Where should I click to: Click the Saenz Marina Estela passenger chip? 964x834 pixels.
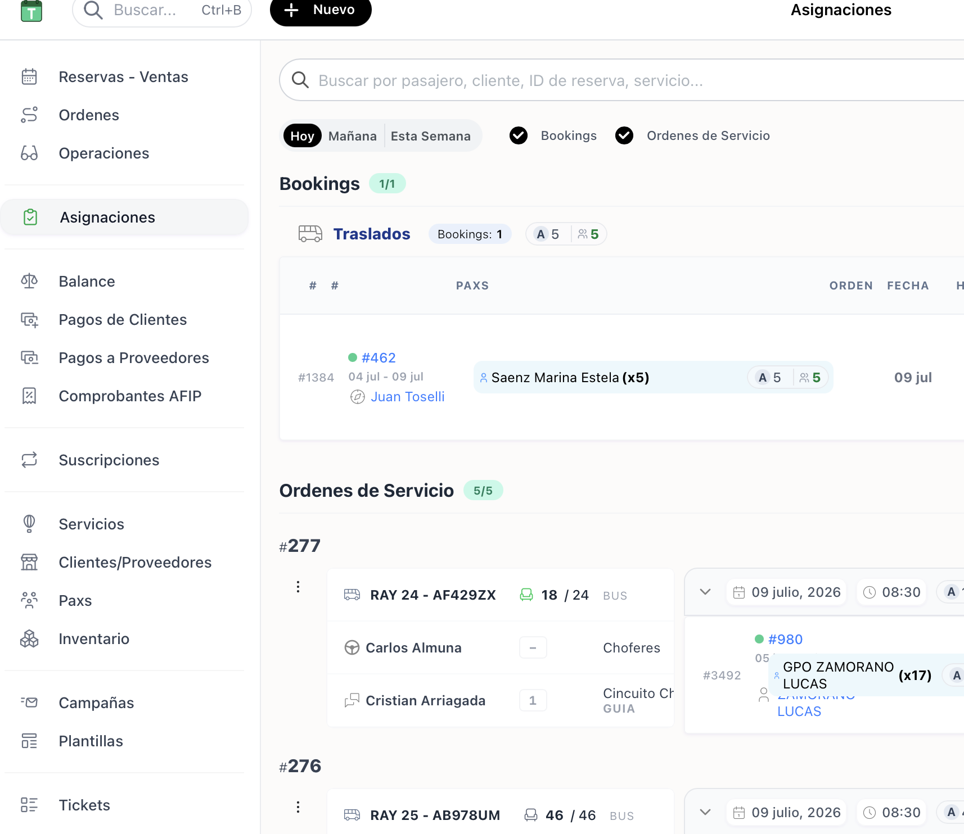(653, 377)
